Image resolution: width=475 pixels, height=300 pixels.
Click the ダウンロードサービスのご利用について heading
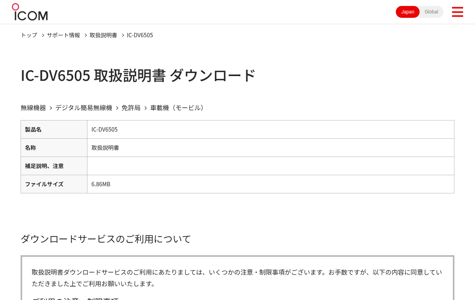coord(106,239)
